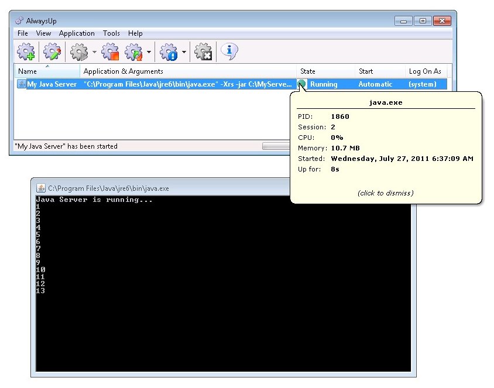The image size is (494, 388).
Task: Open the File menu
Action: 23,33
